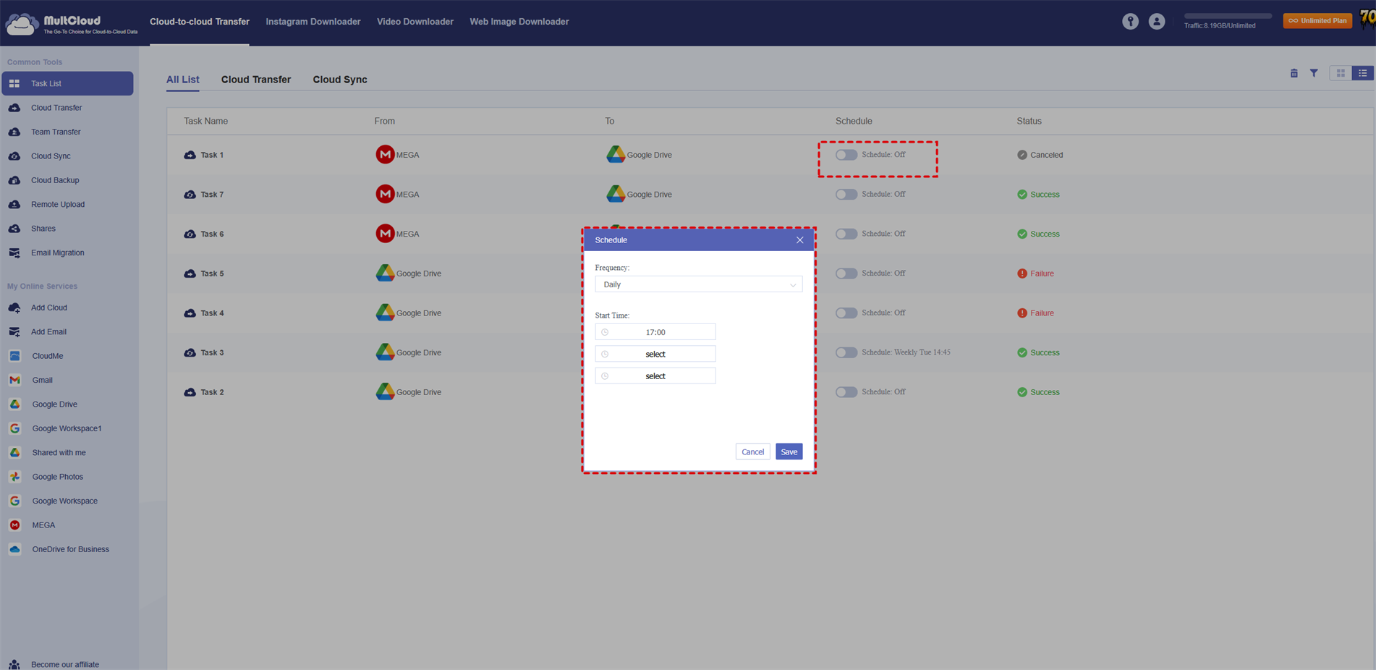Click the MultCloud logo icon
Image resolution: width=1376 pixels, height=670 pixels.
(x=21, y=24)
